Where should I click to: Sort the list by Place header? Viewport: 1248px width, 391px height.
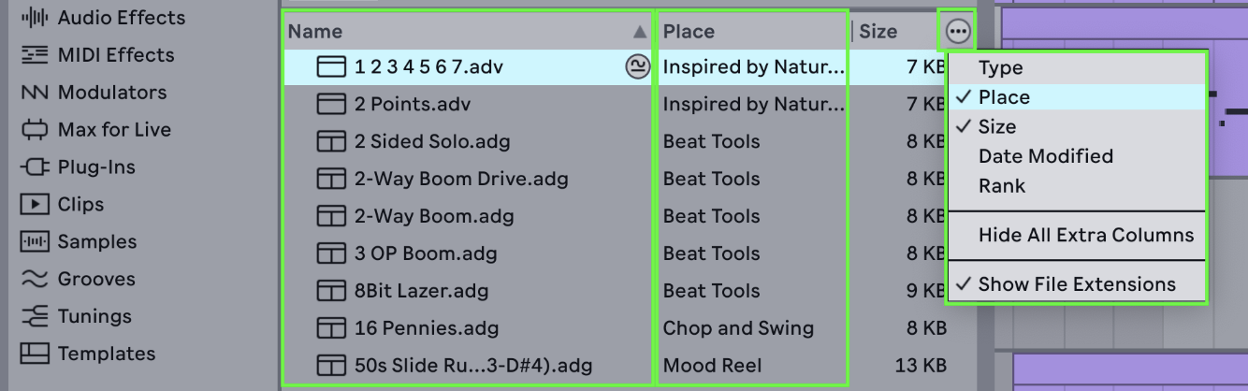pyautogui.click(x=689, y=32)
